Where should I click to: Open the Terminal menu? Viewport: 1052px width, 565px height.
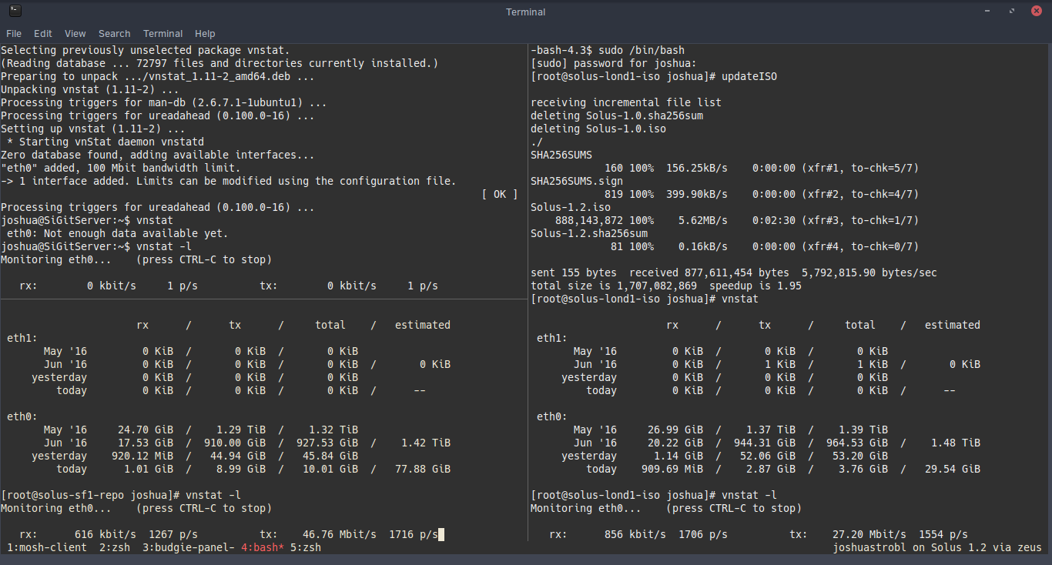163,34
